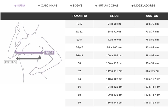Viewport: 168px width, 107px height.
Task: Click the plus icon beside Calcinhas
Action: (x=39, y=6)
